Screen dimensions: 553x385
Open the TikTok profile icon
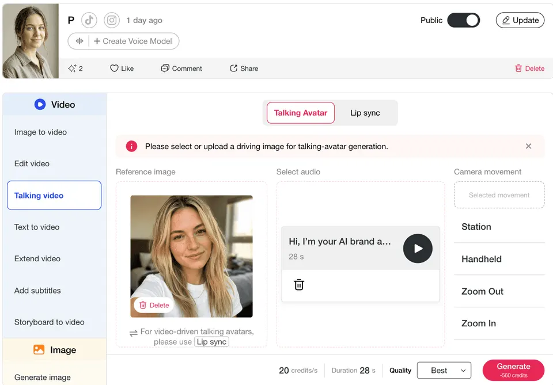(89, 20)
